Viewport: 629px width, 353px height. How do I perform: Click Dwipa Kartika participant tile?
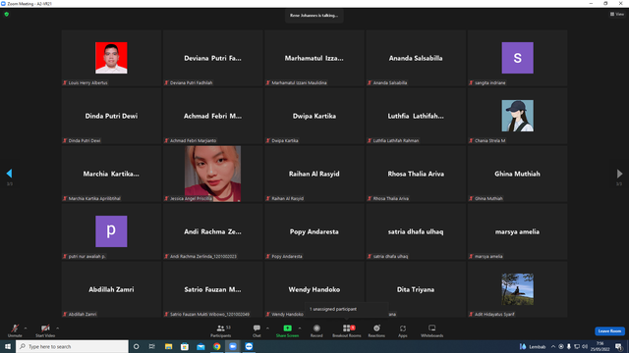314,116
